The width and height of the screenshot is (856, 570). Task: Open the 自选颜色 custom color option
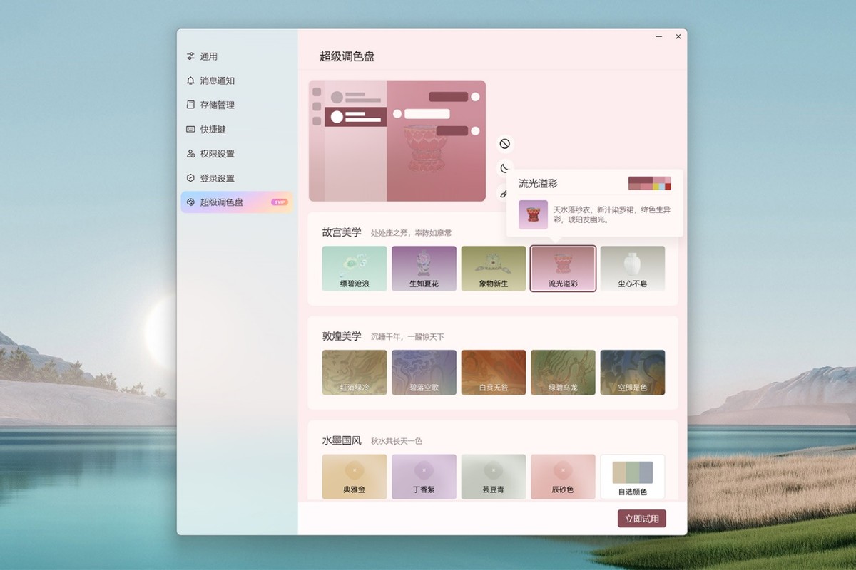632,477
